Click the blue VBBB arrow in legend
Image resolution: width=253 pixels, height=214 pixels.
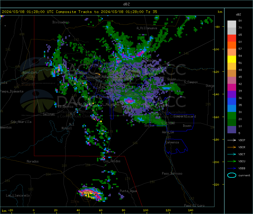click(x=232, y=168)
